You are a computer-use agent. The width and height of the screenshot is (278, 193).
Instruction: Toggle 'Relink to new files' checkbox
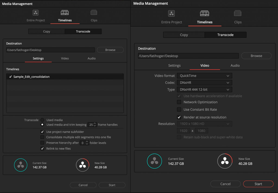[x=42, y=148]
